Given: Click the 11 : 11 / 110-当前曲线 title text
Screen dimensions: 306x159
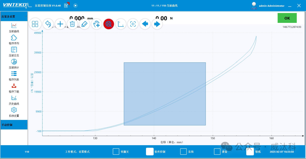Looking at the screenshot, I should [x=164, y=6].
